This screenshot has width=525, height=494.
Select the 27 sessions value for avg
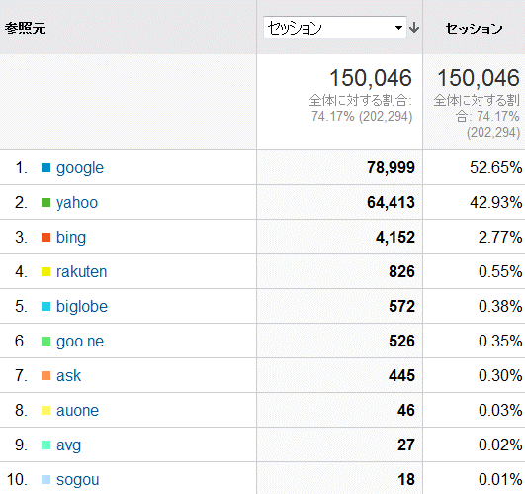tap(406, 445)
